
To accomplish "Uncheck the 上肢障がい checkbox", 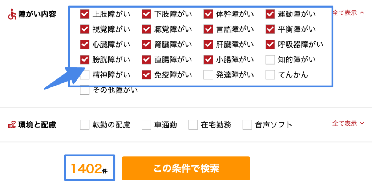I will point(85,14).
